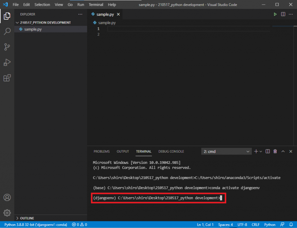The image size is (297, 228).
Task: Open sample.py in the Explorer tree
Action: [x=33, y=29]
